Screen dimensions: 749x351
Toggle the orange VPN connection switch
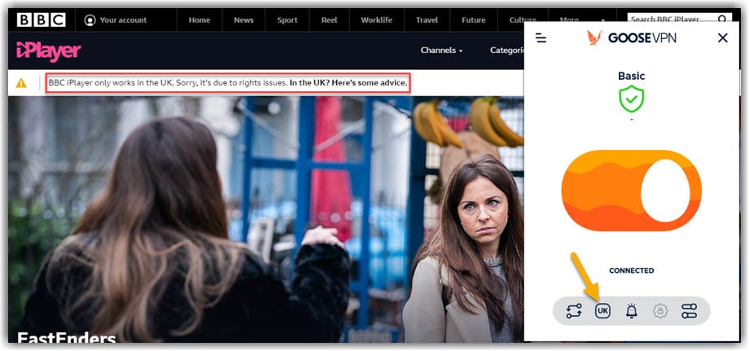click(631, 191)
